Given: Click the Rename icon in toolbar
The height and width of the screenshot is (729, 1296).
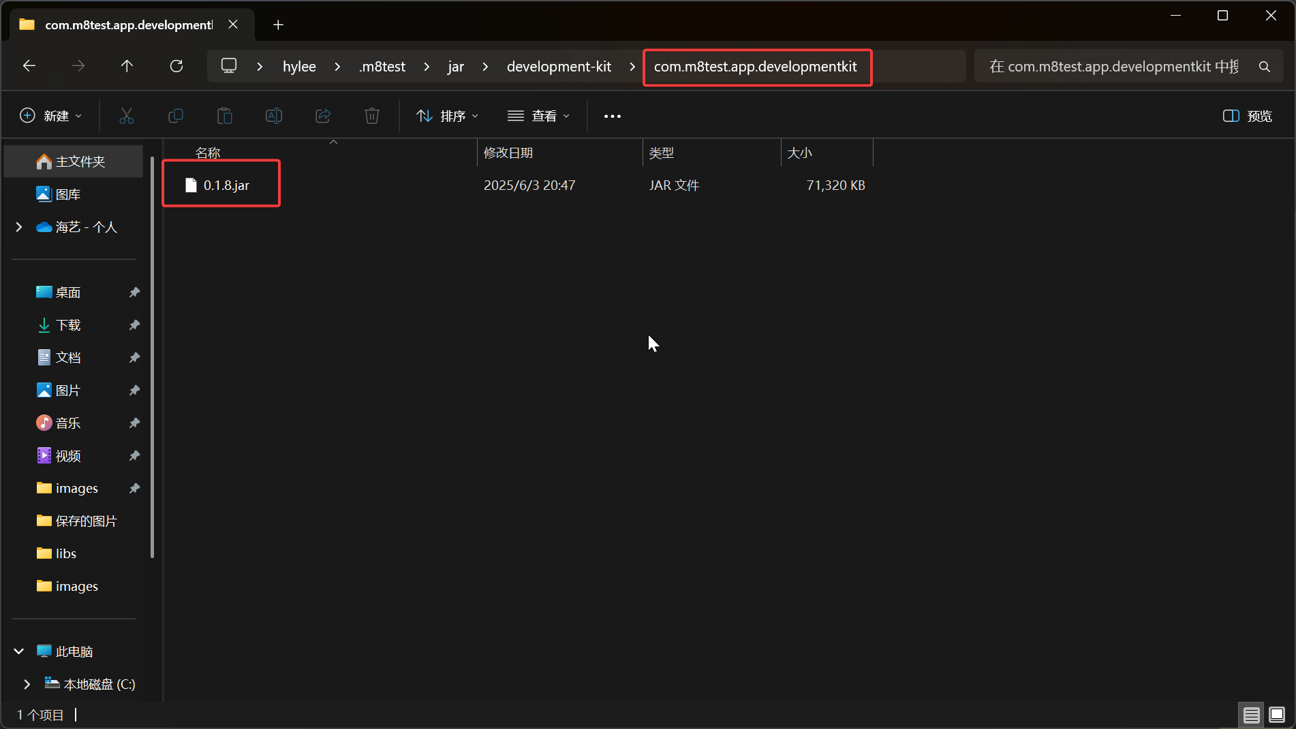Looking at the screenshot, I should (x=274, y=116).
